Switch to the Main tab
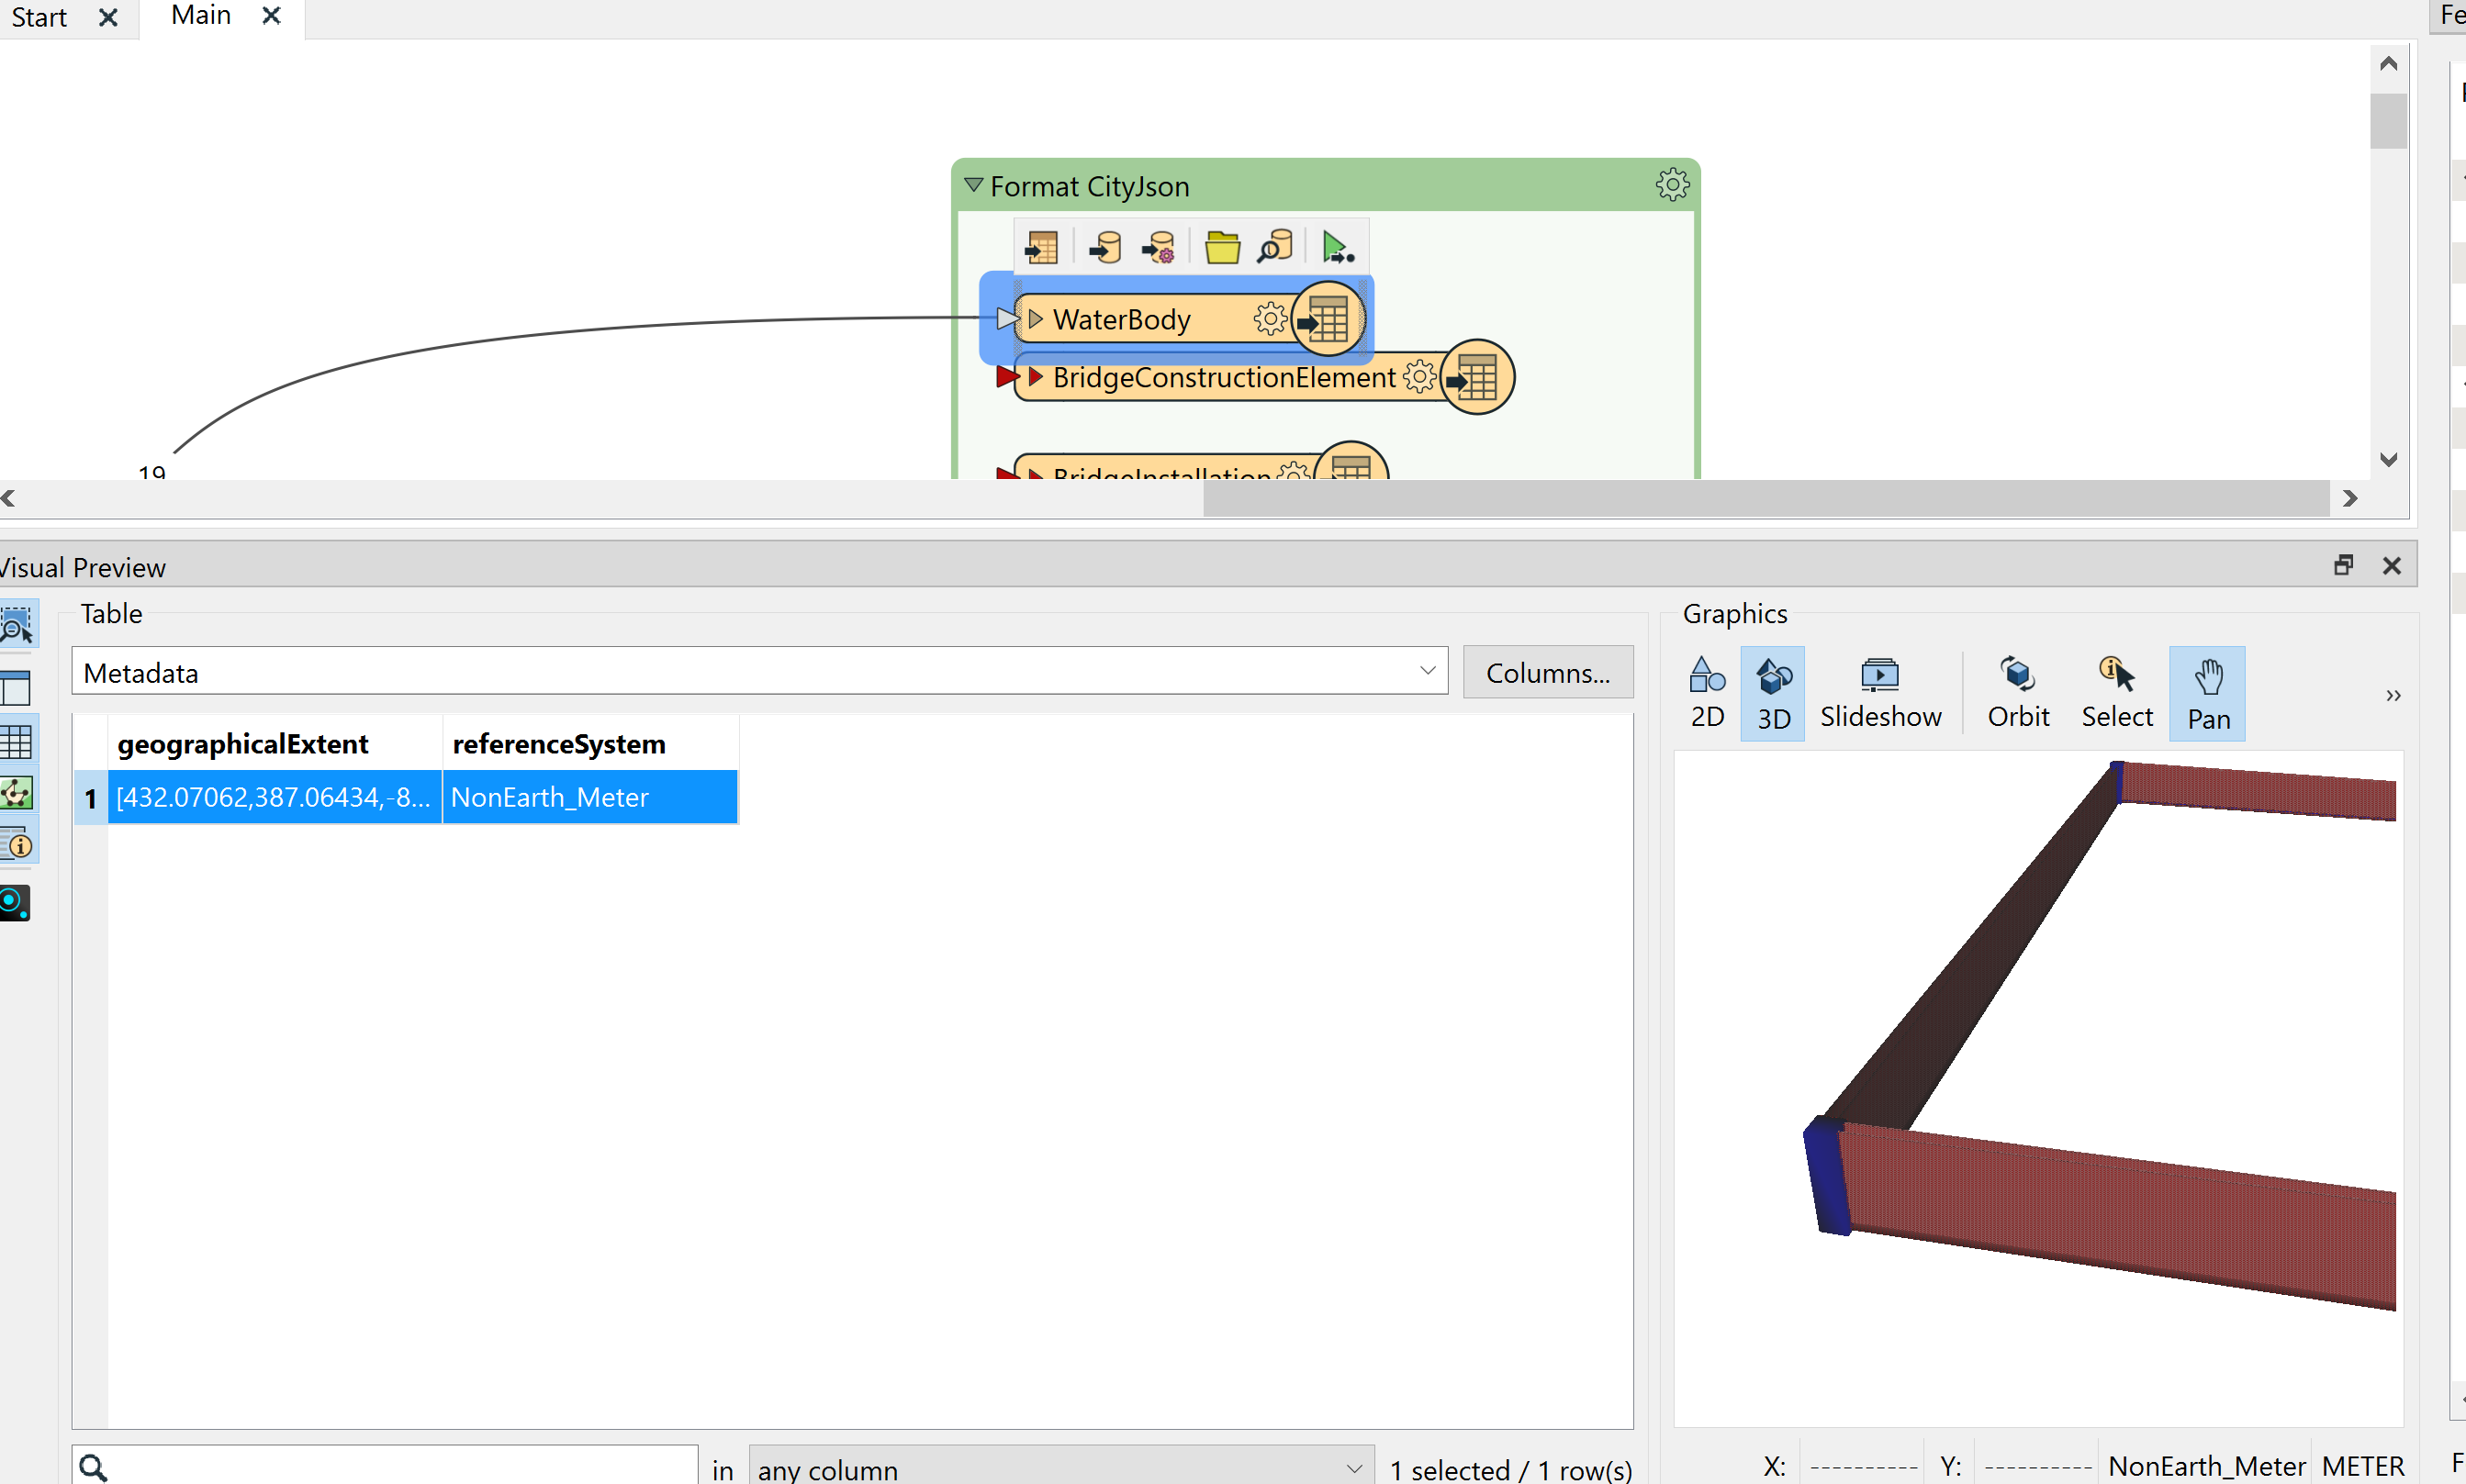This screenshot has height=1484, width=2466. tap(201, 15)
